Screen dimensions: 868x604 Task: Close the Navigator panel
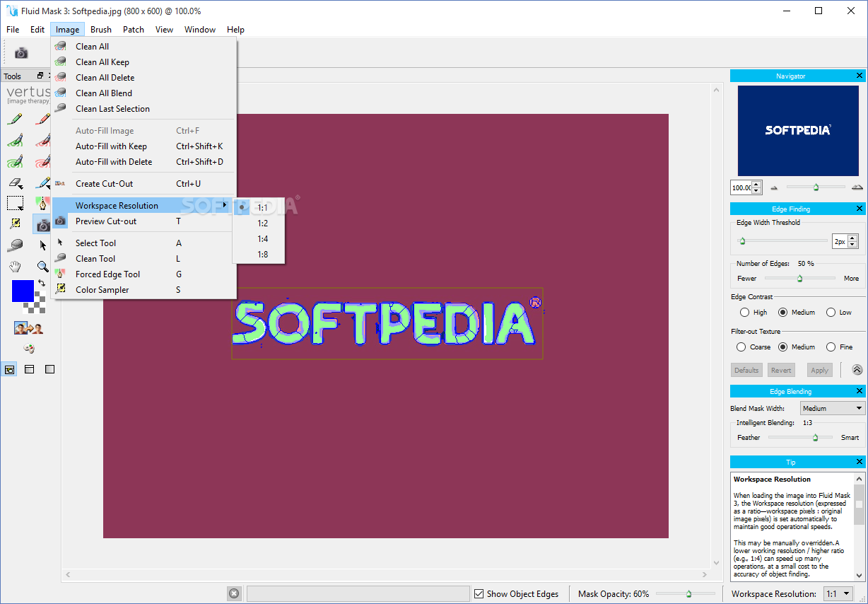coord(860,76)
